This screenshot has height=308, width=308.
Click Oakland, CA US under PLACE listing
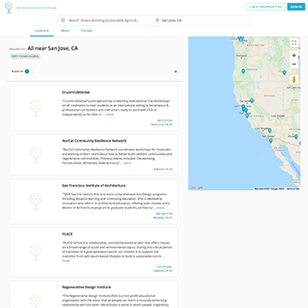pos(163,271)
